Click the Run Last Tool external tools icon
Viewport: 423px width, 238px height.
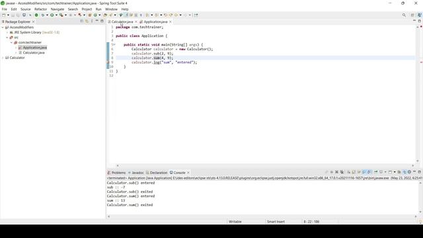61,15
